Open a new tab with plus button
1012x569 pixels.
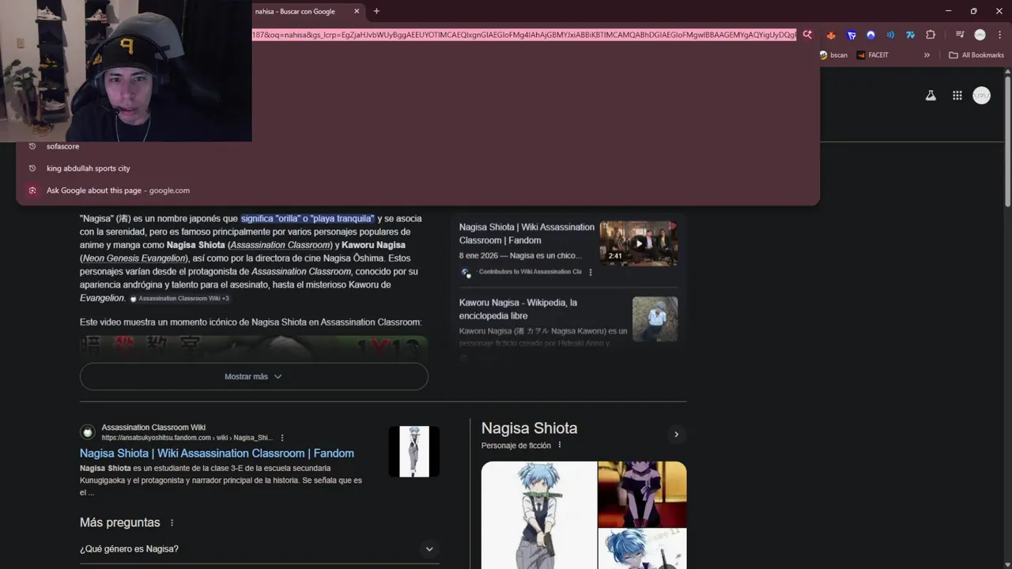pyautogui.click(x=376, y=11)
